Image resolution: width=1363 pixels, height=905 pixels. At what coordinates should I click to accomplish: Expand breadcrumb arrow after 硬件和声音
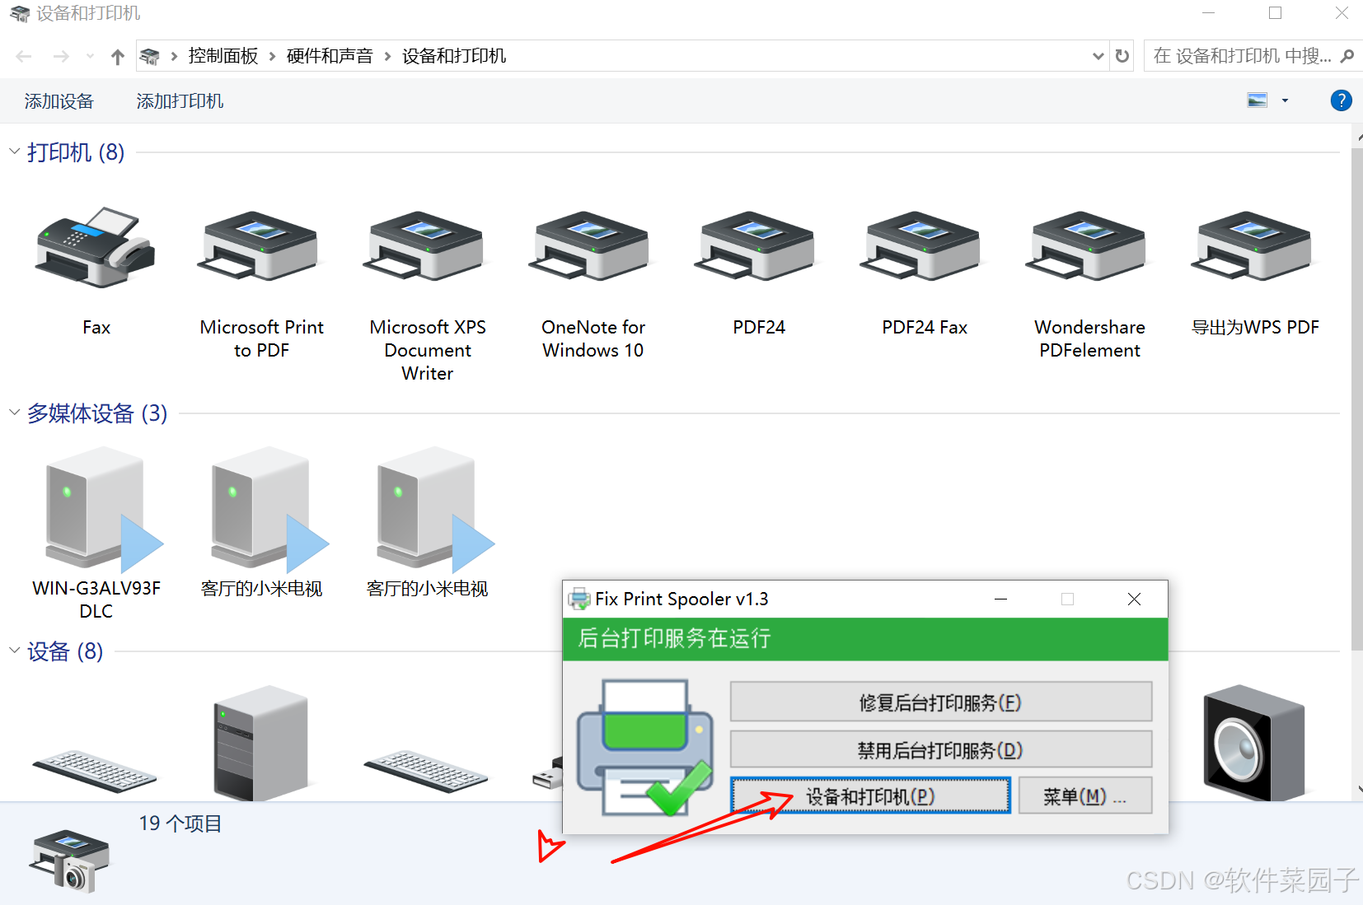387,56
